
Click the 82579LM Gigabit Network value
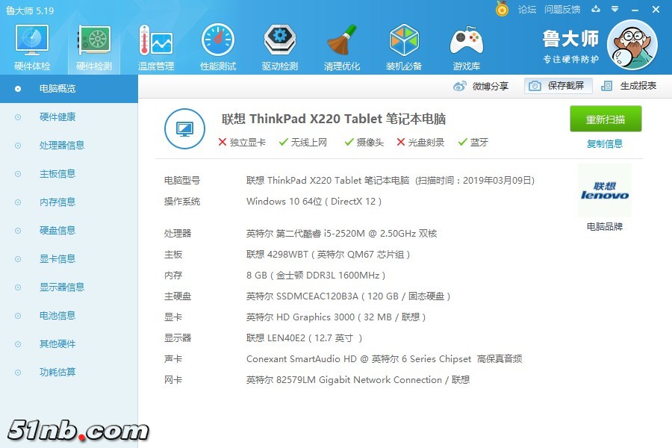[x=358, y=380]
